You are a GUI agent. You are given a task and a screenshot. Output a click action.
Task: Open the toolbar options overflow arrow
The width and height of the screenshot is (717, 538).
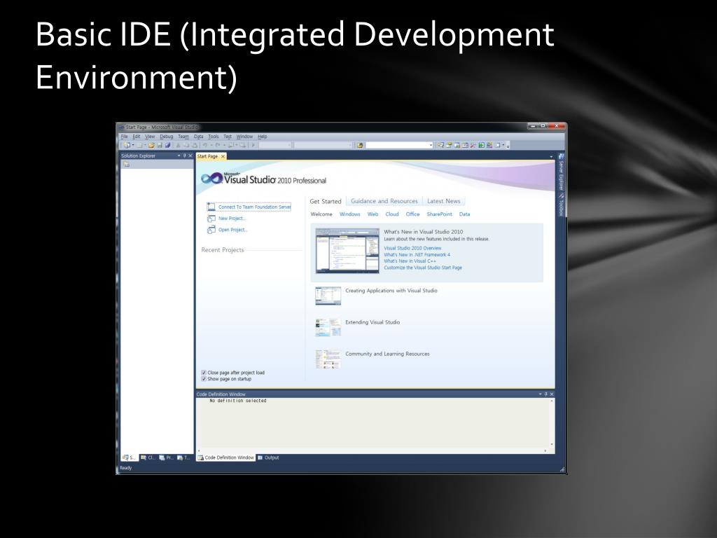508,146
